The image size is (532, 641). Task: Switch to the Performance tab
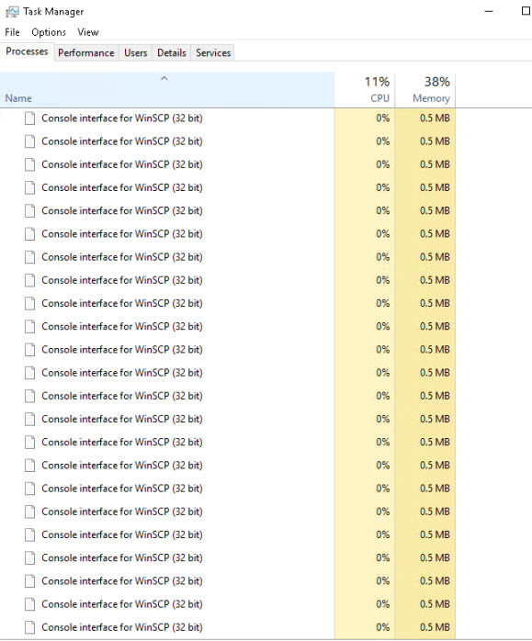86,52
